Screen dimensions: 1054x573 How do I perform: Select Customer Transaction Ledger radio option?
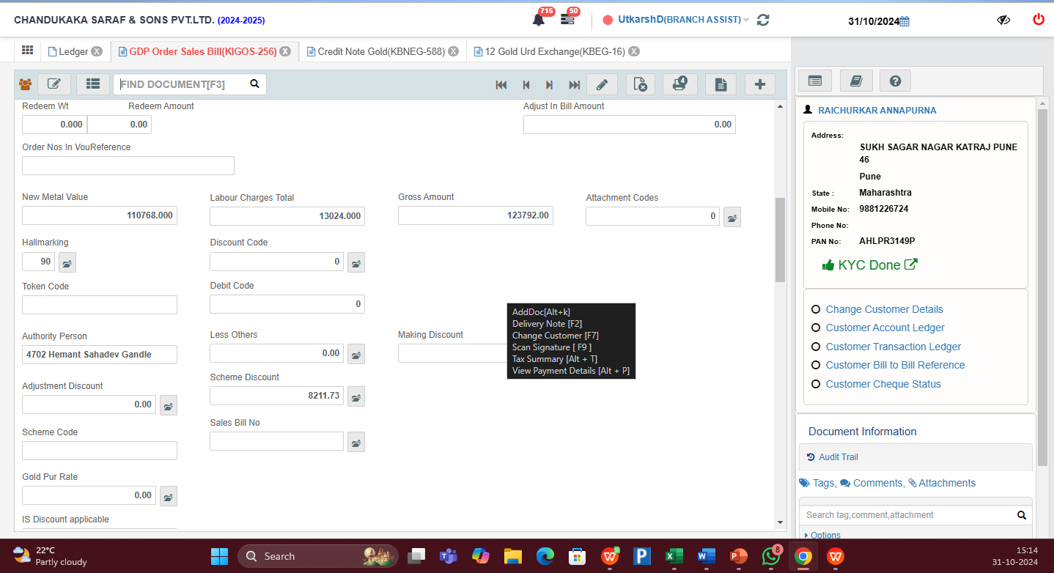click(x=816, y=347)
